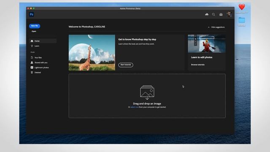Select Home in the sidebar

tap(43, 41)
